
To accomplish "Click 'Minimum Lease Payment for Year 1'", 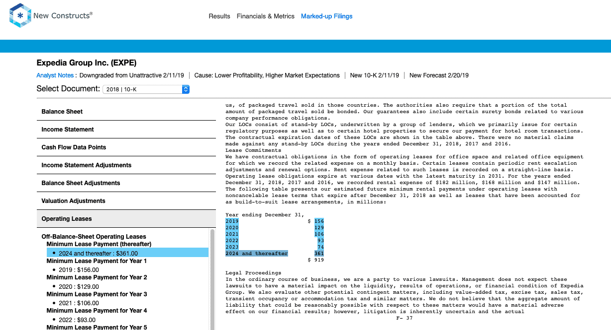I will [97, 261].
